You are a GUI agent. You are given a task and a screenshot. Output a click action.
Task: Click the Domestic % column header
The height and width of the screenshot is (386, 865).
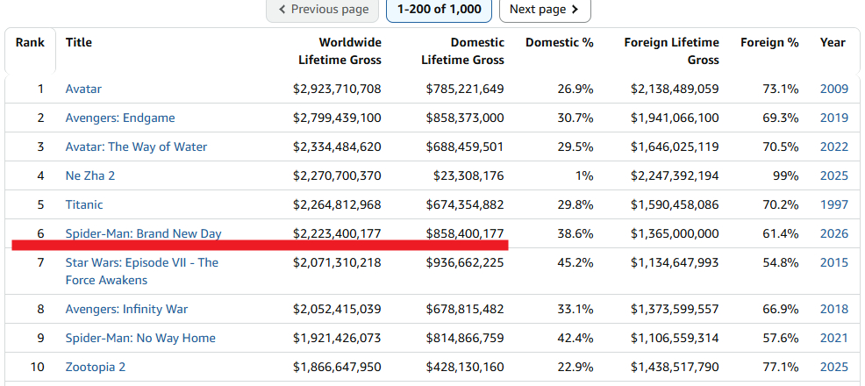(560, 42)
